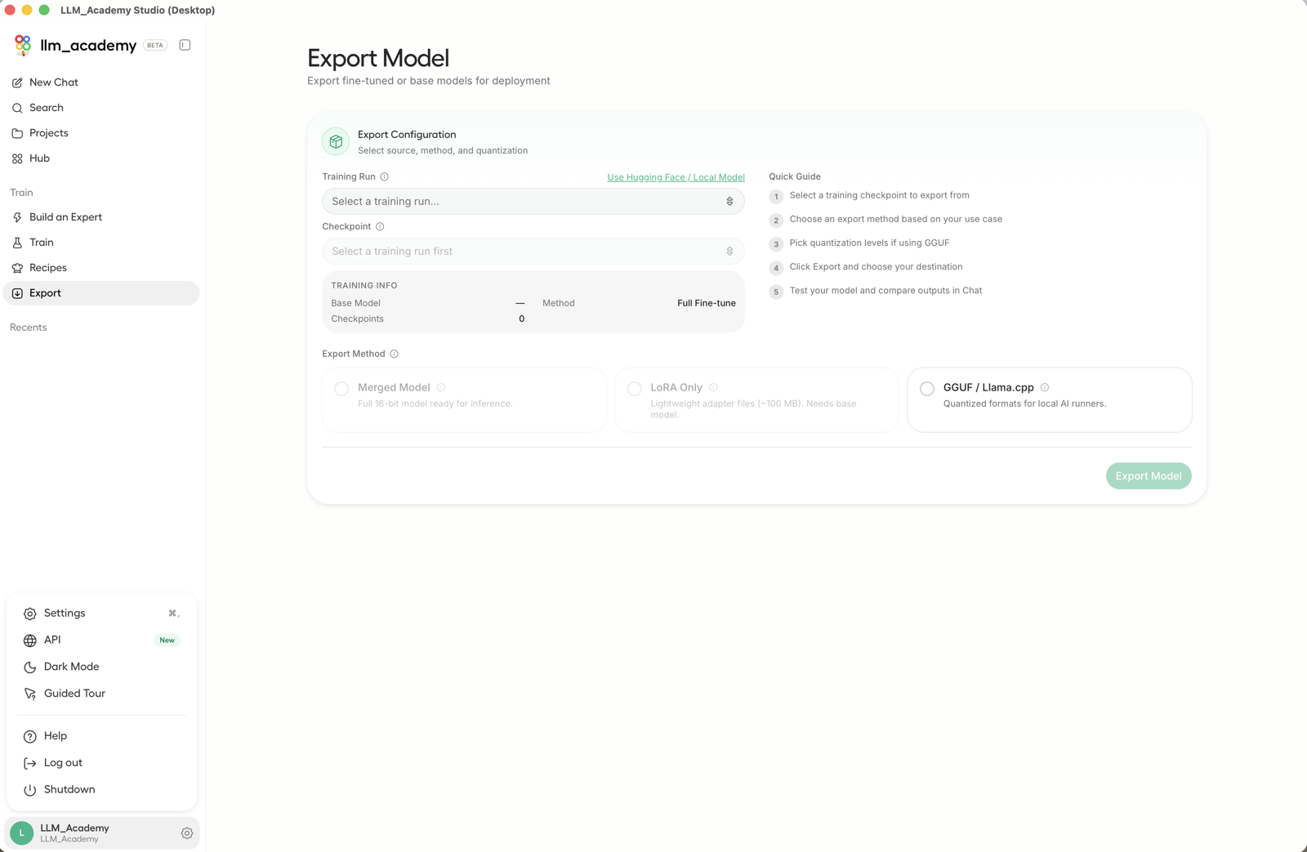Open the Train page in sidebar
Image resolution: width=1307 pixels, height=852 pixels.
click(101, 243)
